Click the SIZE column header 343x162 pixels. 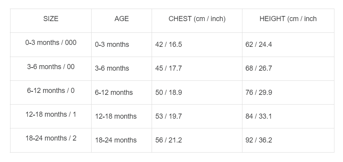[x=51, y=19]
